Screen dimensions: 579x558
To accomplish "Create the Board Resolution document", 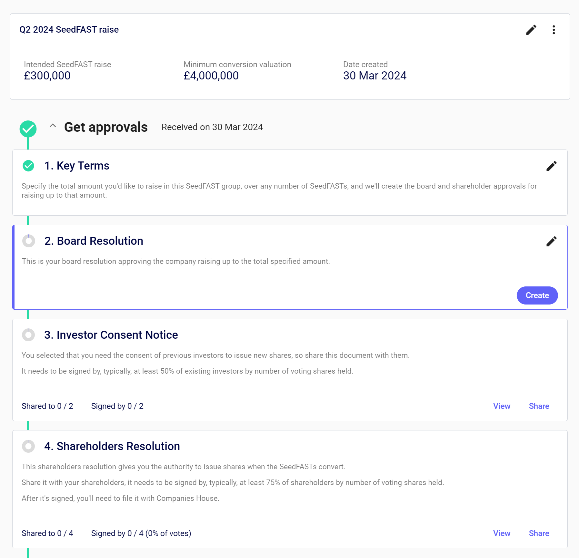I will click(x=537, y=295).
